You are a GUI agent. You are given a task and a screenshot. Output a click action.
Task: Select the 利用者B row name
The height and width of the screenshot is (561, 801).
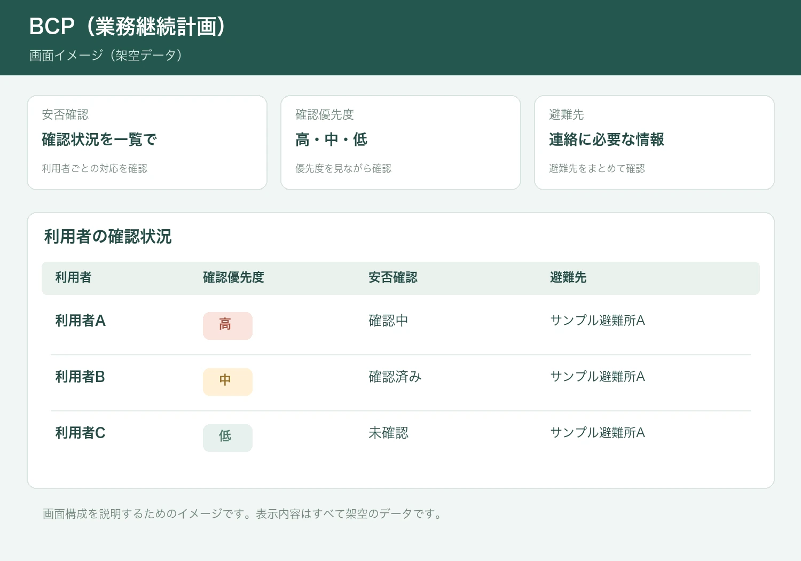click(80, 377)
